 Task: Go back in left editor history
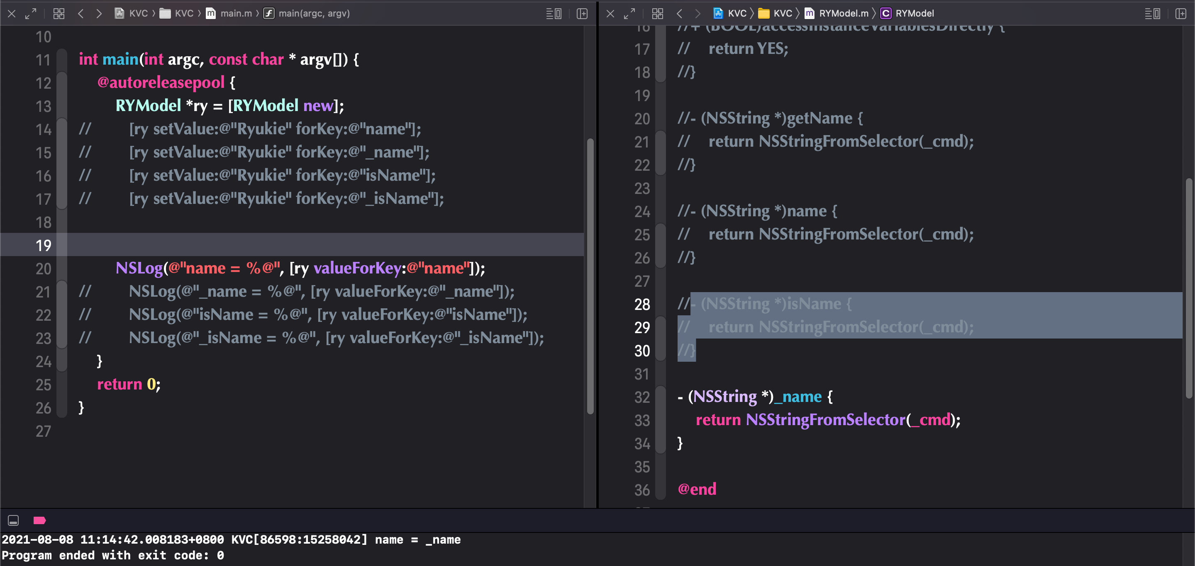tap(81, 13)
